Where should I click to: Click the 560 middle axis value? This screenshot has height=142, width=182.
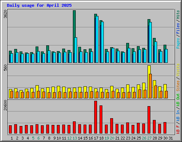pyautogui.click(x=5, y=68)
